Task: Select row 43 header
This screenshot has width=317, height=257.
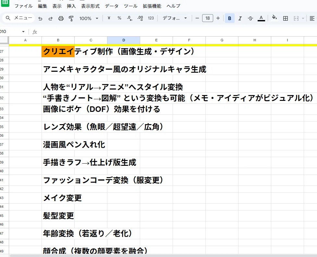Action: coord(4,198)
